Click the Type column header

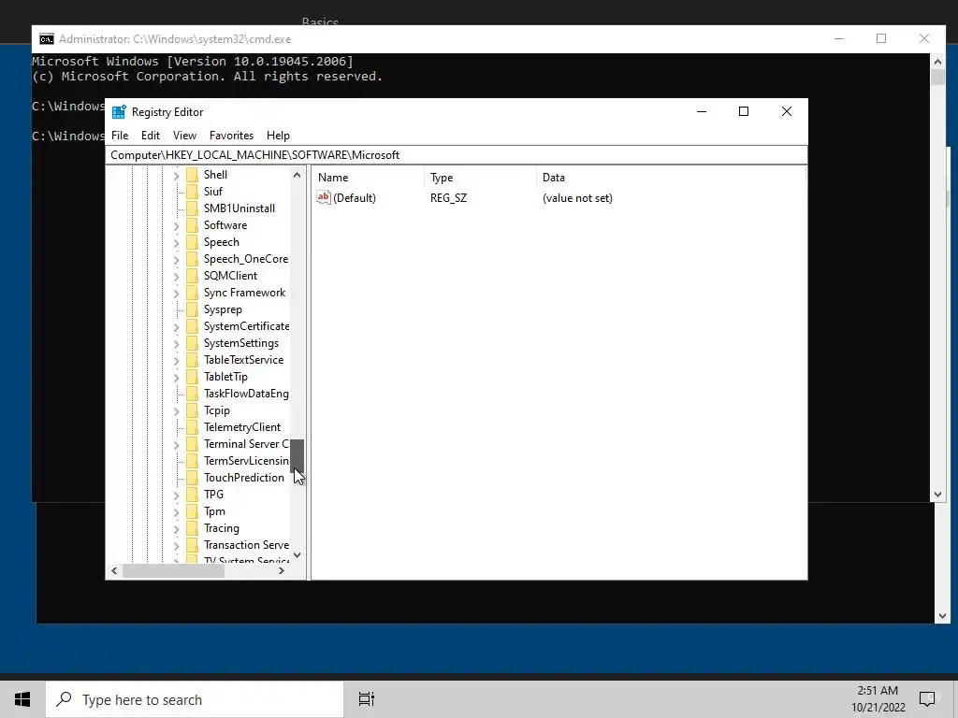pos(480,178)
